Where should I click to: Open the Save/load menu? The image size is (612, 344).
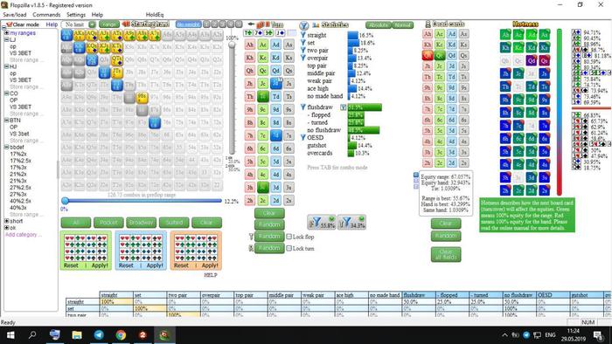[x=15, y=15]
